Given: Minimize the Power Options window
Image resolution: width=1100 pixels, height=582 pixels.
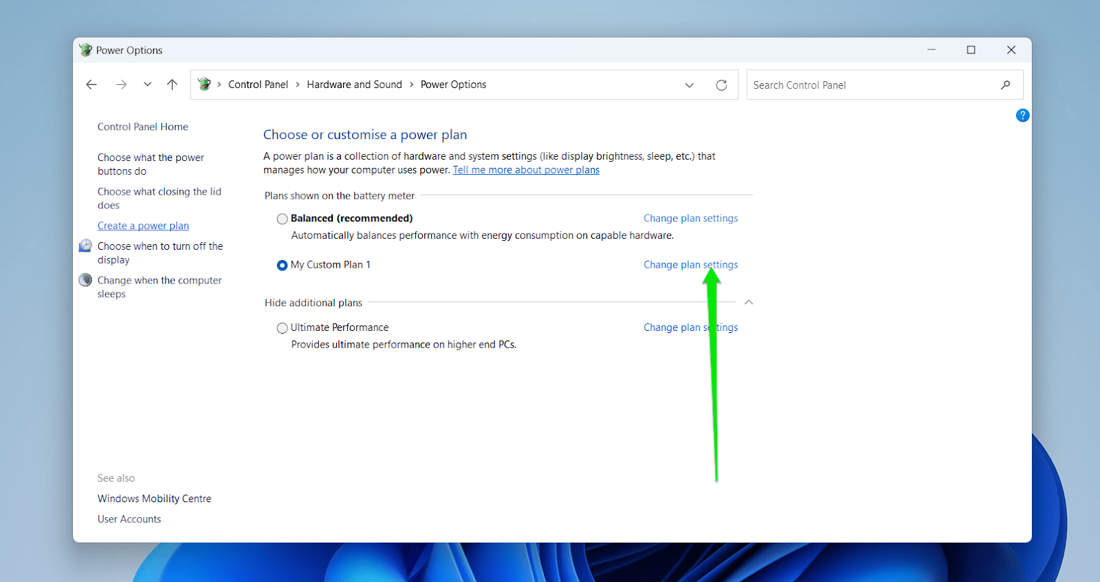Looking at the screenshot, I should click(932, 50).
